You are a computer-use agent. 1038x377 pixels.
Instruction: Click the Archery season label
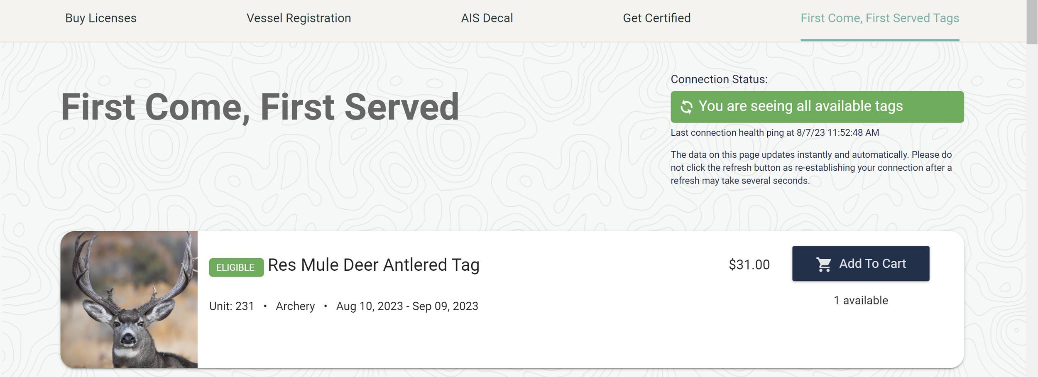(x=296, y=306)
